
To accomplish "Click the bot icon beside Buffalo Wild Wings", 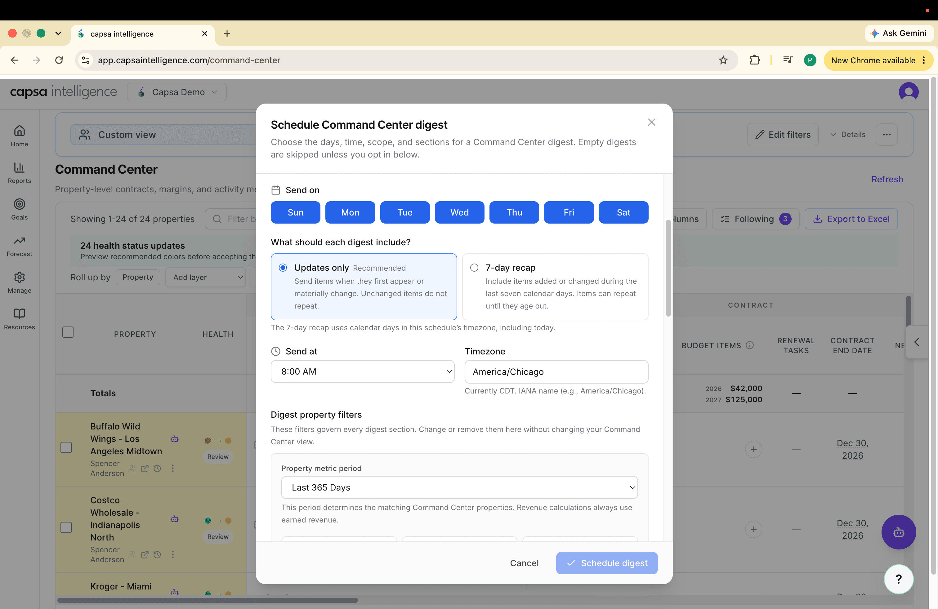I will [x=175, y=438].
